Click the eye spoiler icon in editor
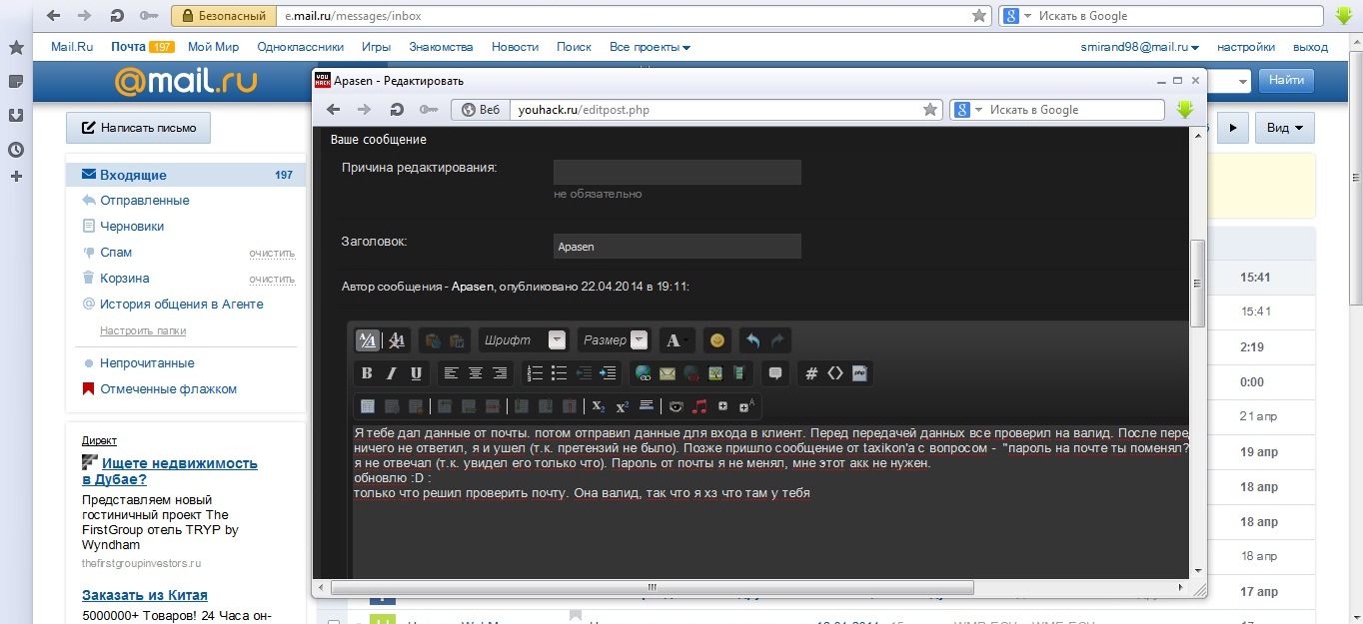 [677, 406]
